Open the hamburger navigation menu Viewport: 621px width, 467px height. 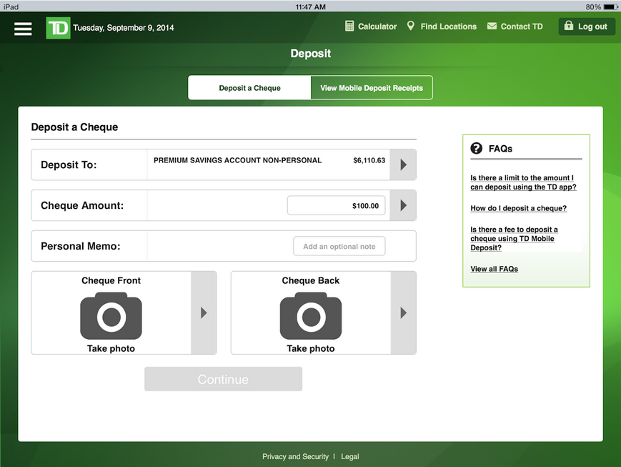(23, 28)
